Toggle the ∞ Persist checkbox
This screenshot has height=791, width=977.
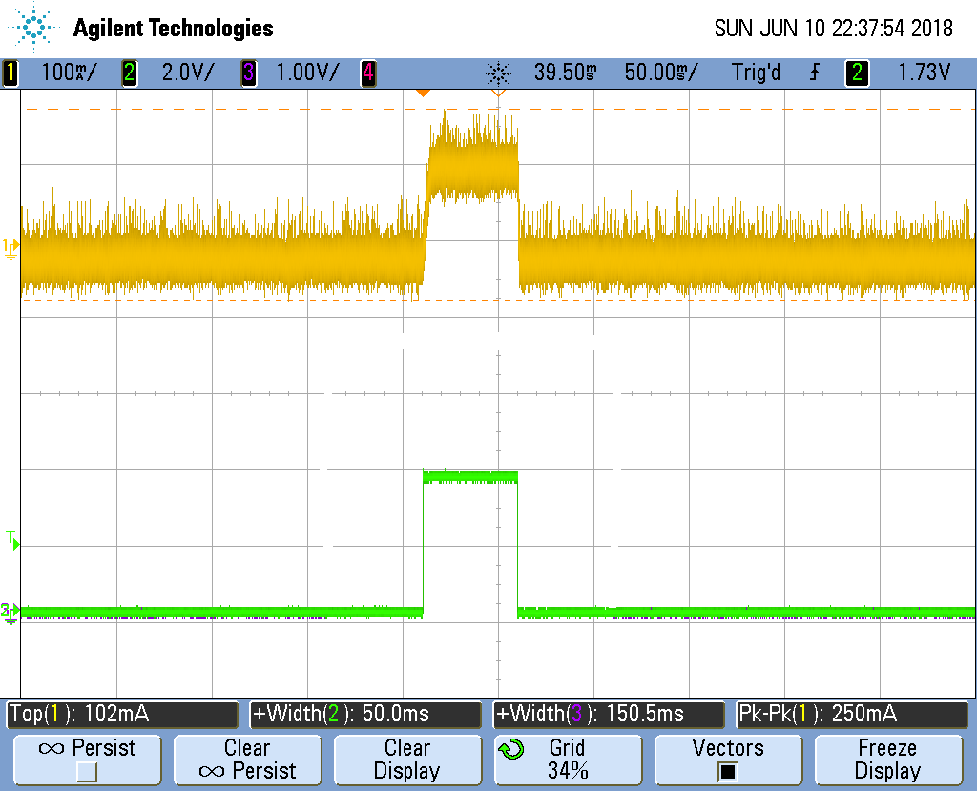point(87,771)
